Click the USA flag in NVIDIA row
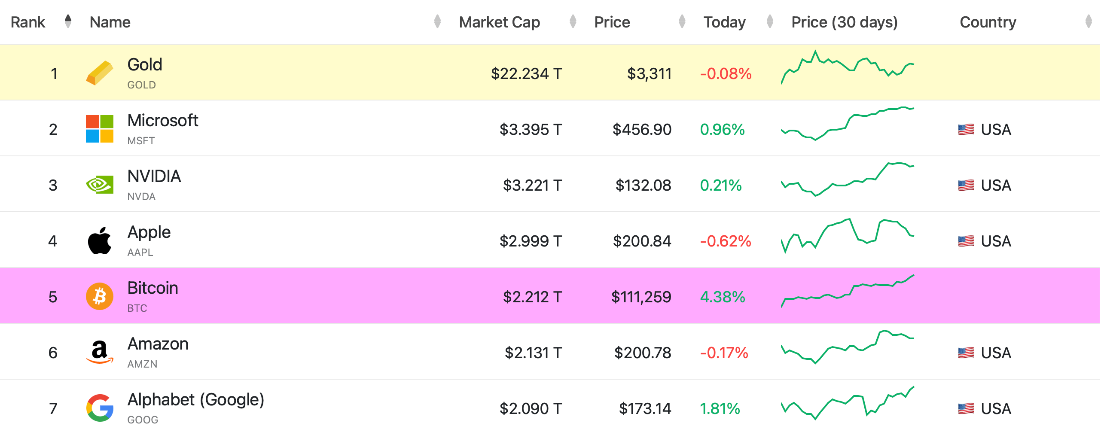 (x=966, y=185)
